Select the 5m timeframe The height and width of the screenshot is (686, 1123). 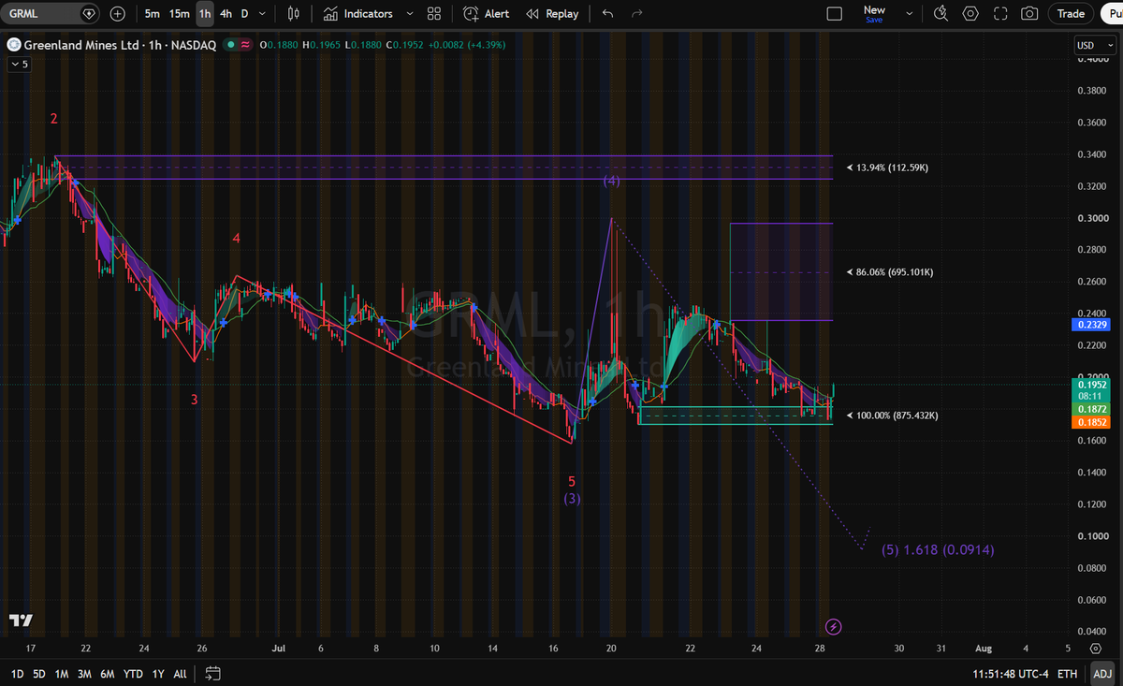coord(152,14)
